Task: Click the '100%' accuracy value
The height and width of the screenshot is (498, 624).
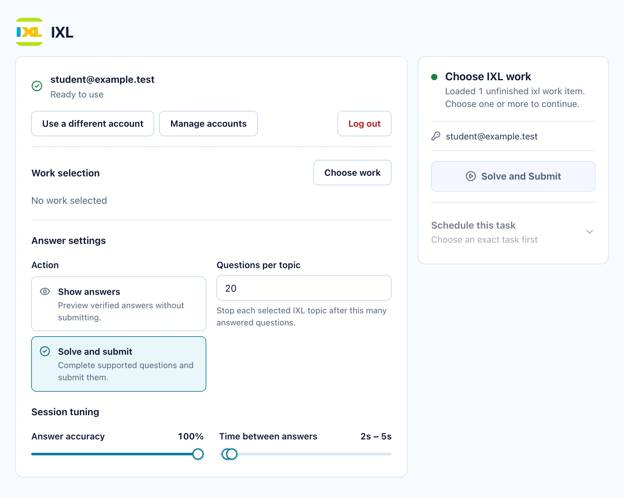Action: [x=191, y=436]
